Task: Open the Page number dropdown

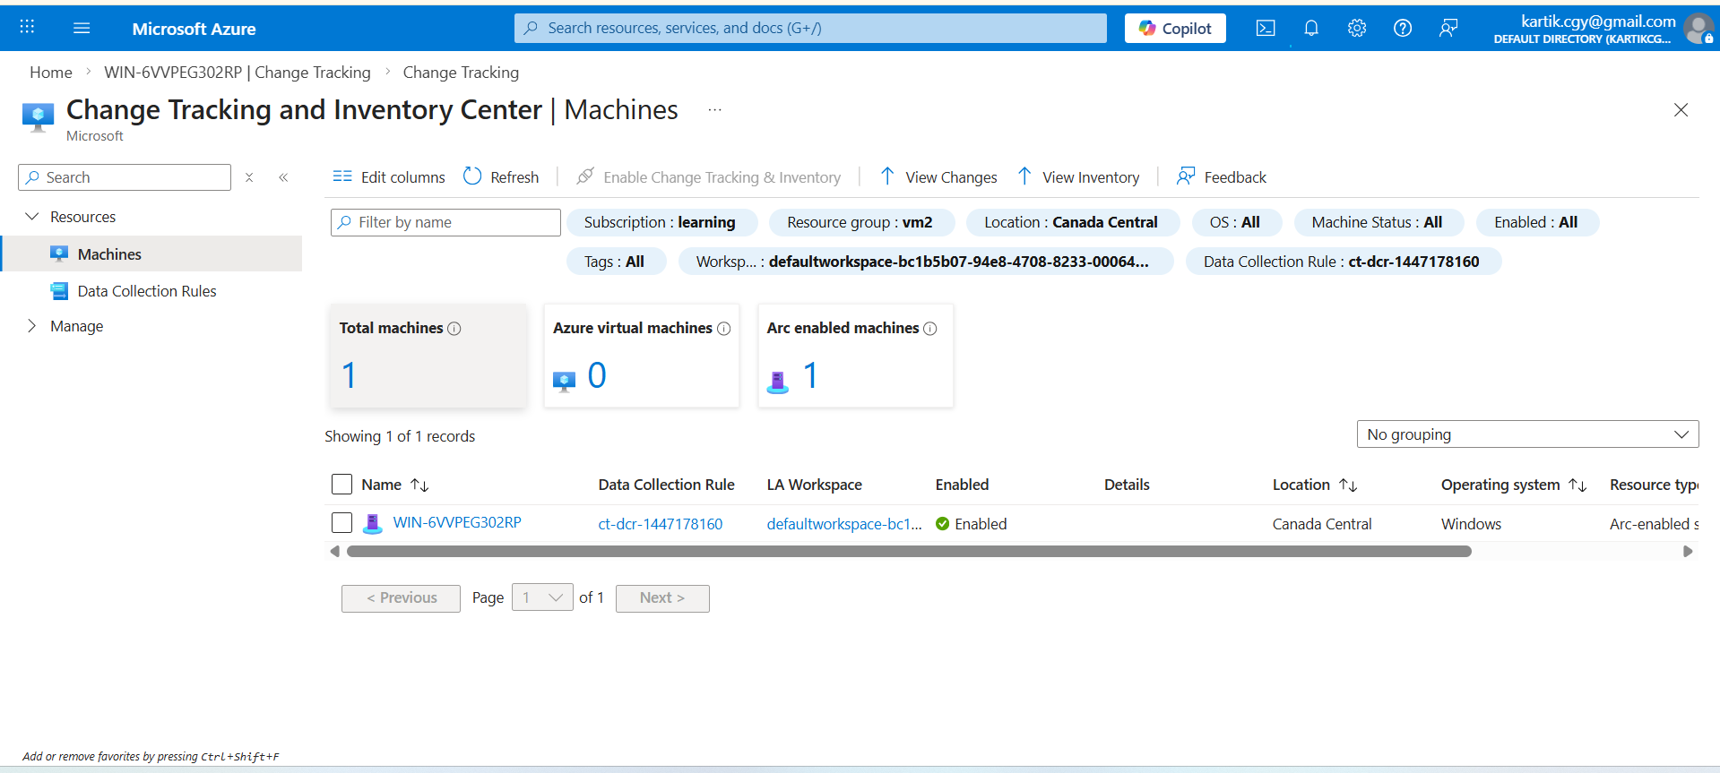Action: pyautogui.click(x=542, y=597)
